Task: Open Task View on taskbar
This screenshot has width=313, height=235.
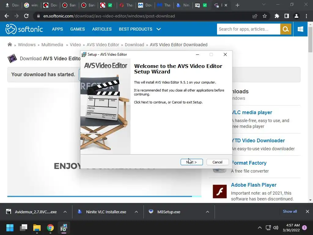Action: click(23, 228)
